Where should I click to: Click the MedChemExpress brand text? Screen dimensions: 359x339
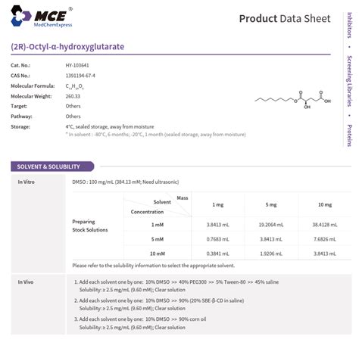[x=53, y=25]
